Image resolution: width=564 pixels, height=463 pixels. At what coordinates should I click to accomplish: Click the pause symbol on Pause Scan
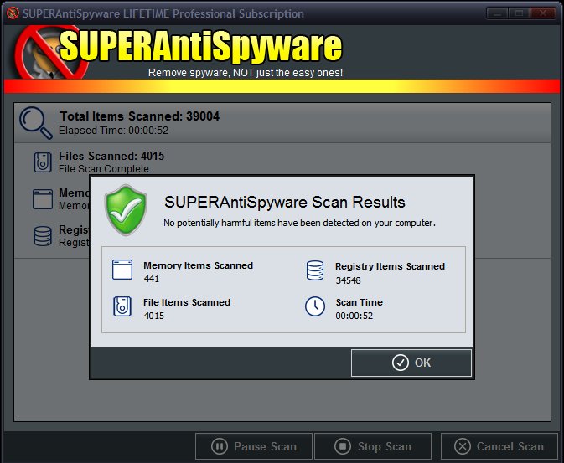coord(220,446)
